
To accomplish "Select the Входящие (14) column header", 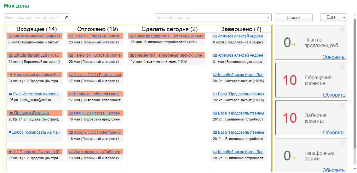I will 37,29.
